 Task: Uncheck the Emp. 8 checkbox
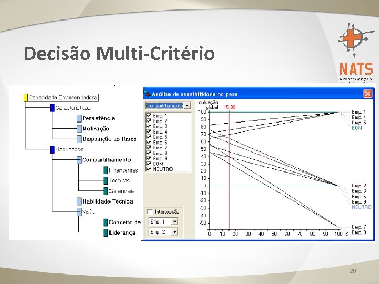pyautogui.click(x=149, y=153)
